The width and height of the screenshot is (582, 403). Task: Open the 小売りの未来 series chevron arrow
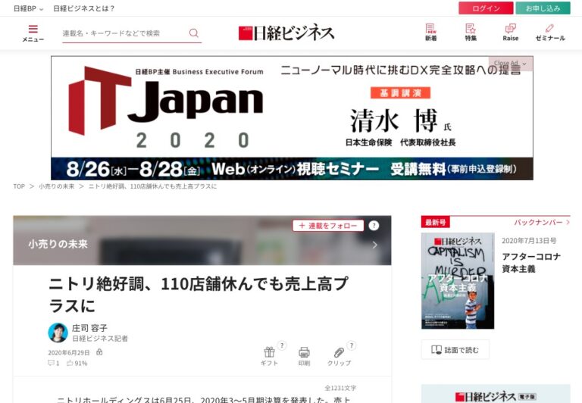(375, 245)
